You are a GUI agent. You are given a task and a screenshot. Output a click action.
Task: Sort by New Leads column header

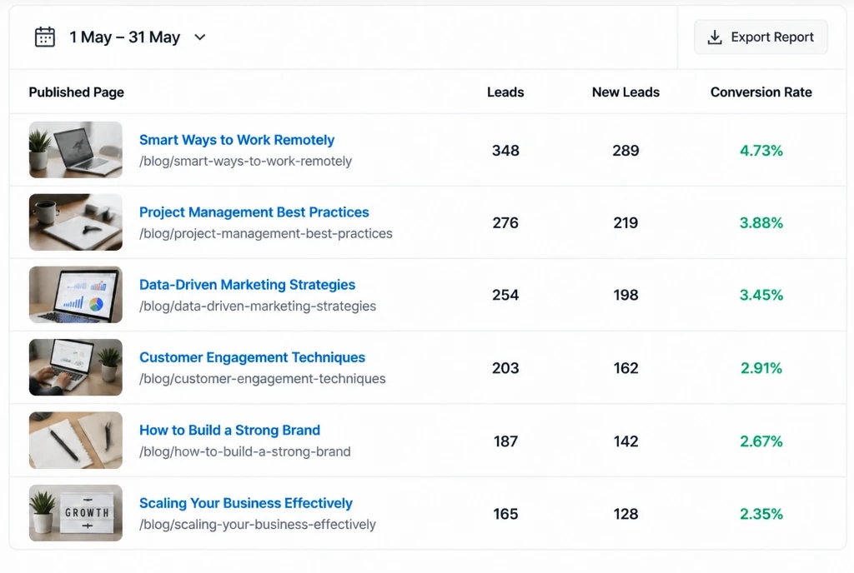(625, 92)
